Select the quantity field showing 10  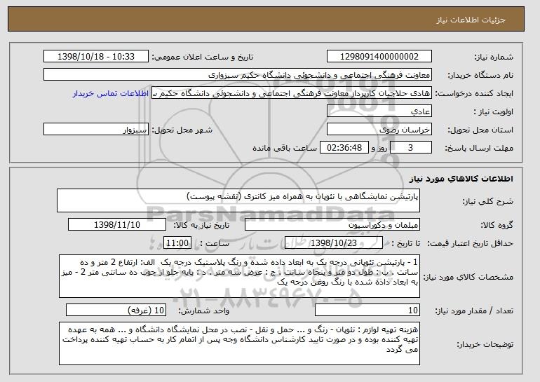pos(367,310)
